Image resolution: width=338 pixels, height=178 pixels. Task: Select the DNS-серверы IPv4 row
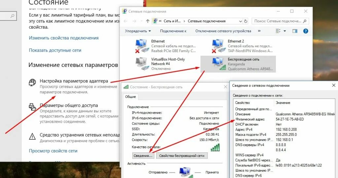click(284, 145)
